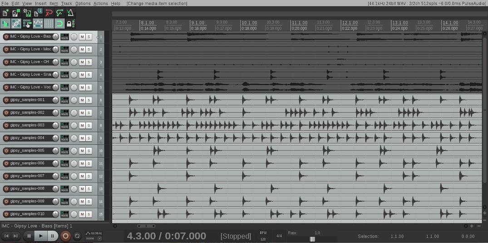This screenshot has height=243, width=488.
Task: Arm record on gipsy_samples-001 track
Action: (x=6, y=100)
